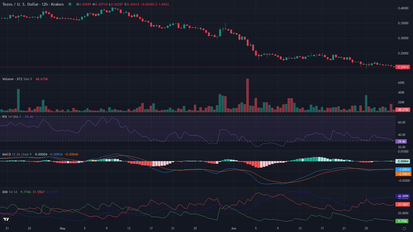Click the green 9.7766 tag on DMI scale

click(402, 221)
